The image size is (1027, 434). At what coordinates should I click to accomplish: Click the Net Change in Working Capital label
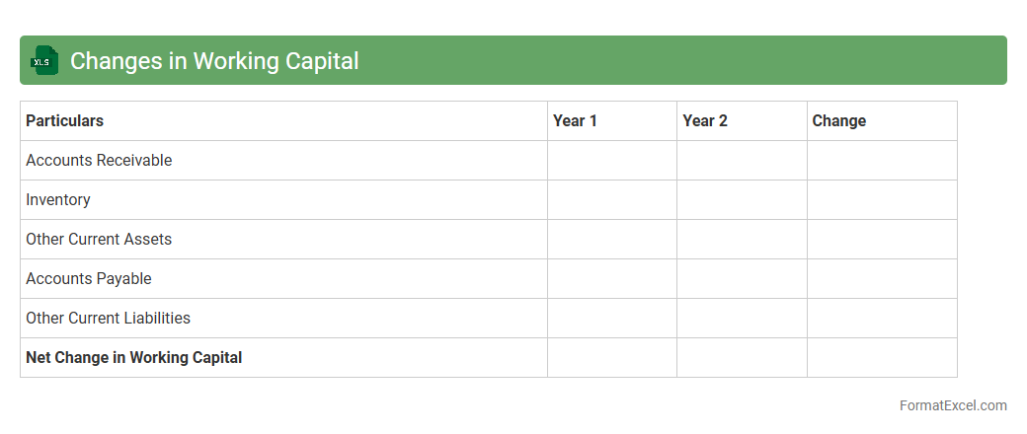coord(133,357)
